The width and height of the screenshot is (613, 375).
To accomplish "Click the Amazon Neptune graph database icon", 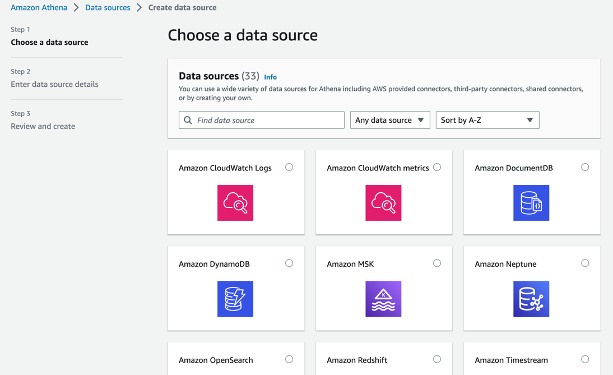I will tap(531, 299).
